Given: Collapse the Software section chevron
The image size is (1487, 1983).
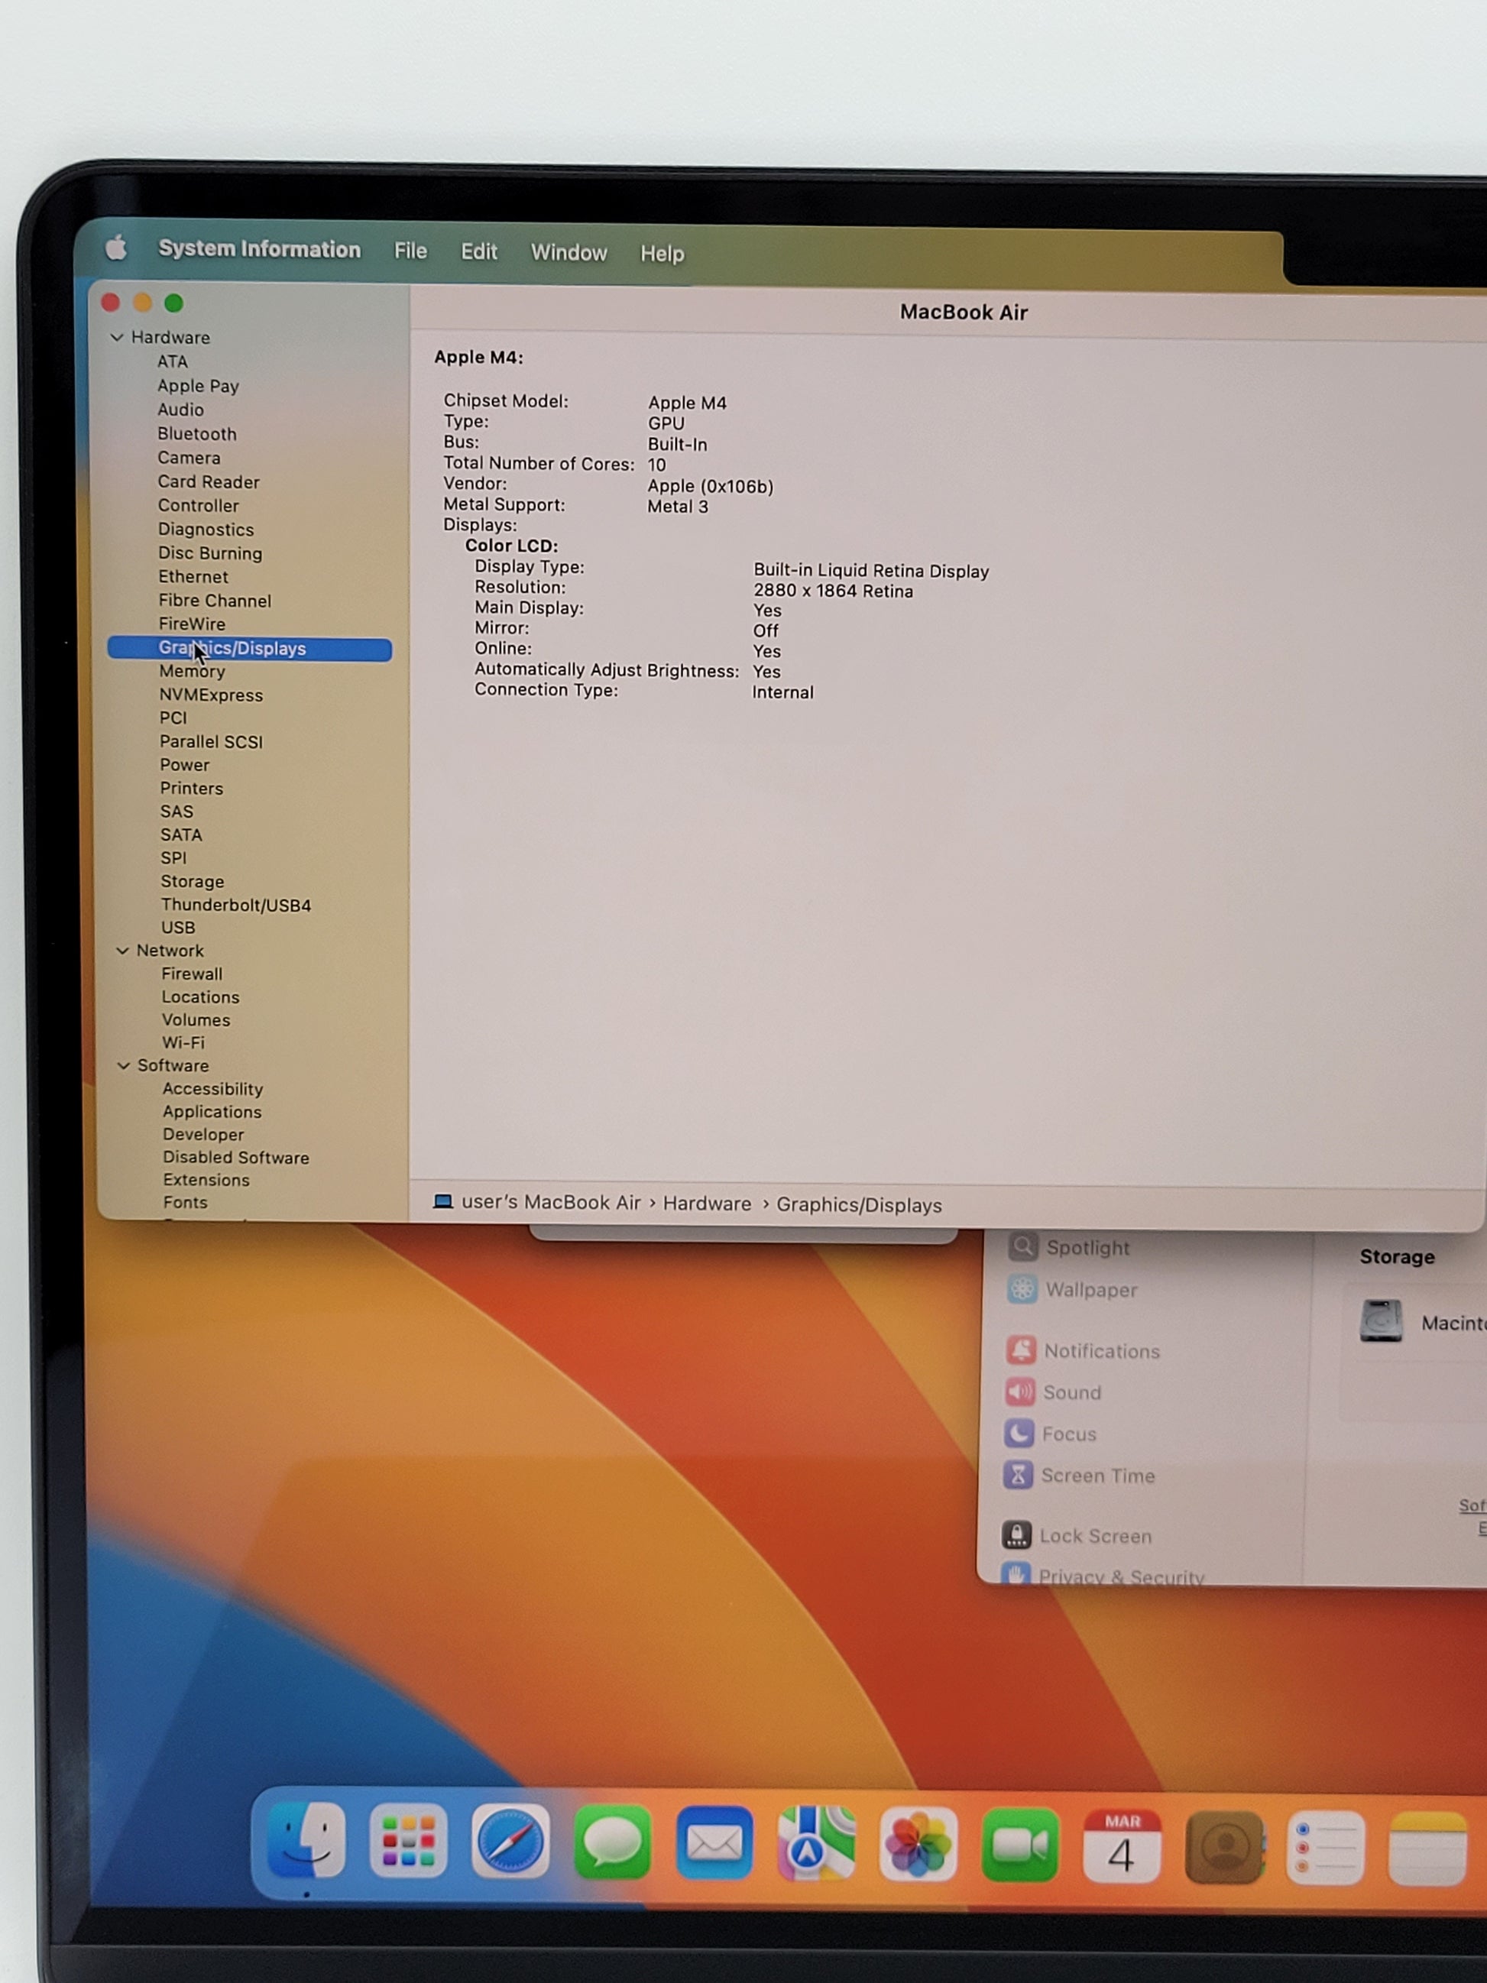Looking at the screenshot, I should point(123,1065).
